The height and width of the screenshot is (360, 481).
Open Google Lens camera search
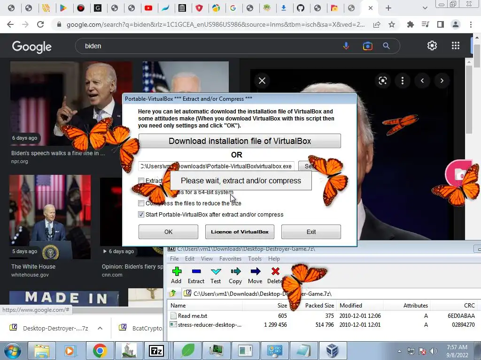367,46
